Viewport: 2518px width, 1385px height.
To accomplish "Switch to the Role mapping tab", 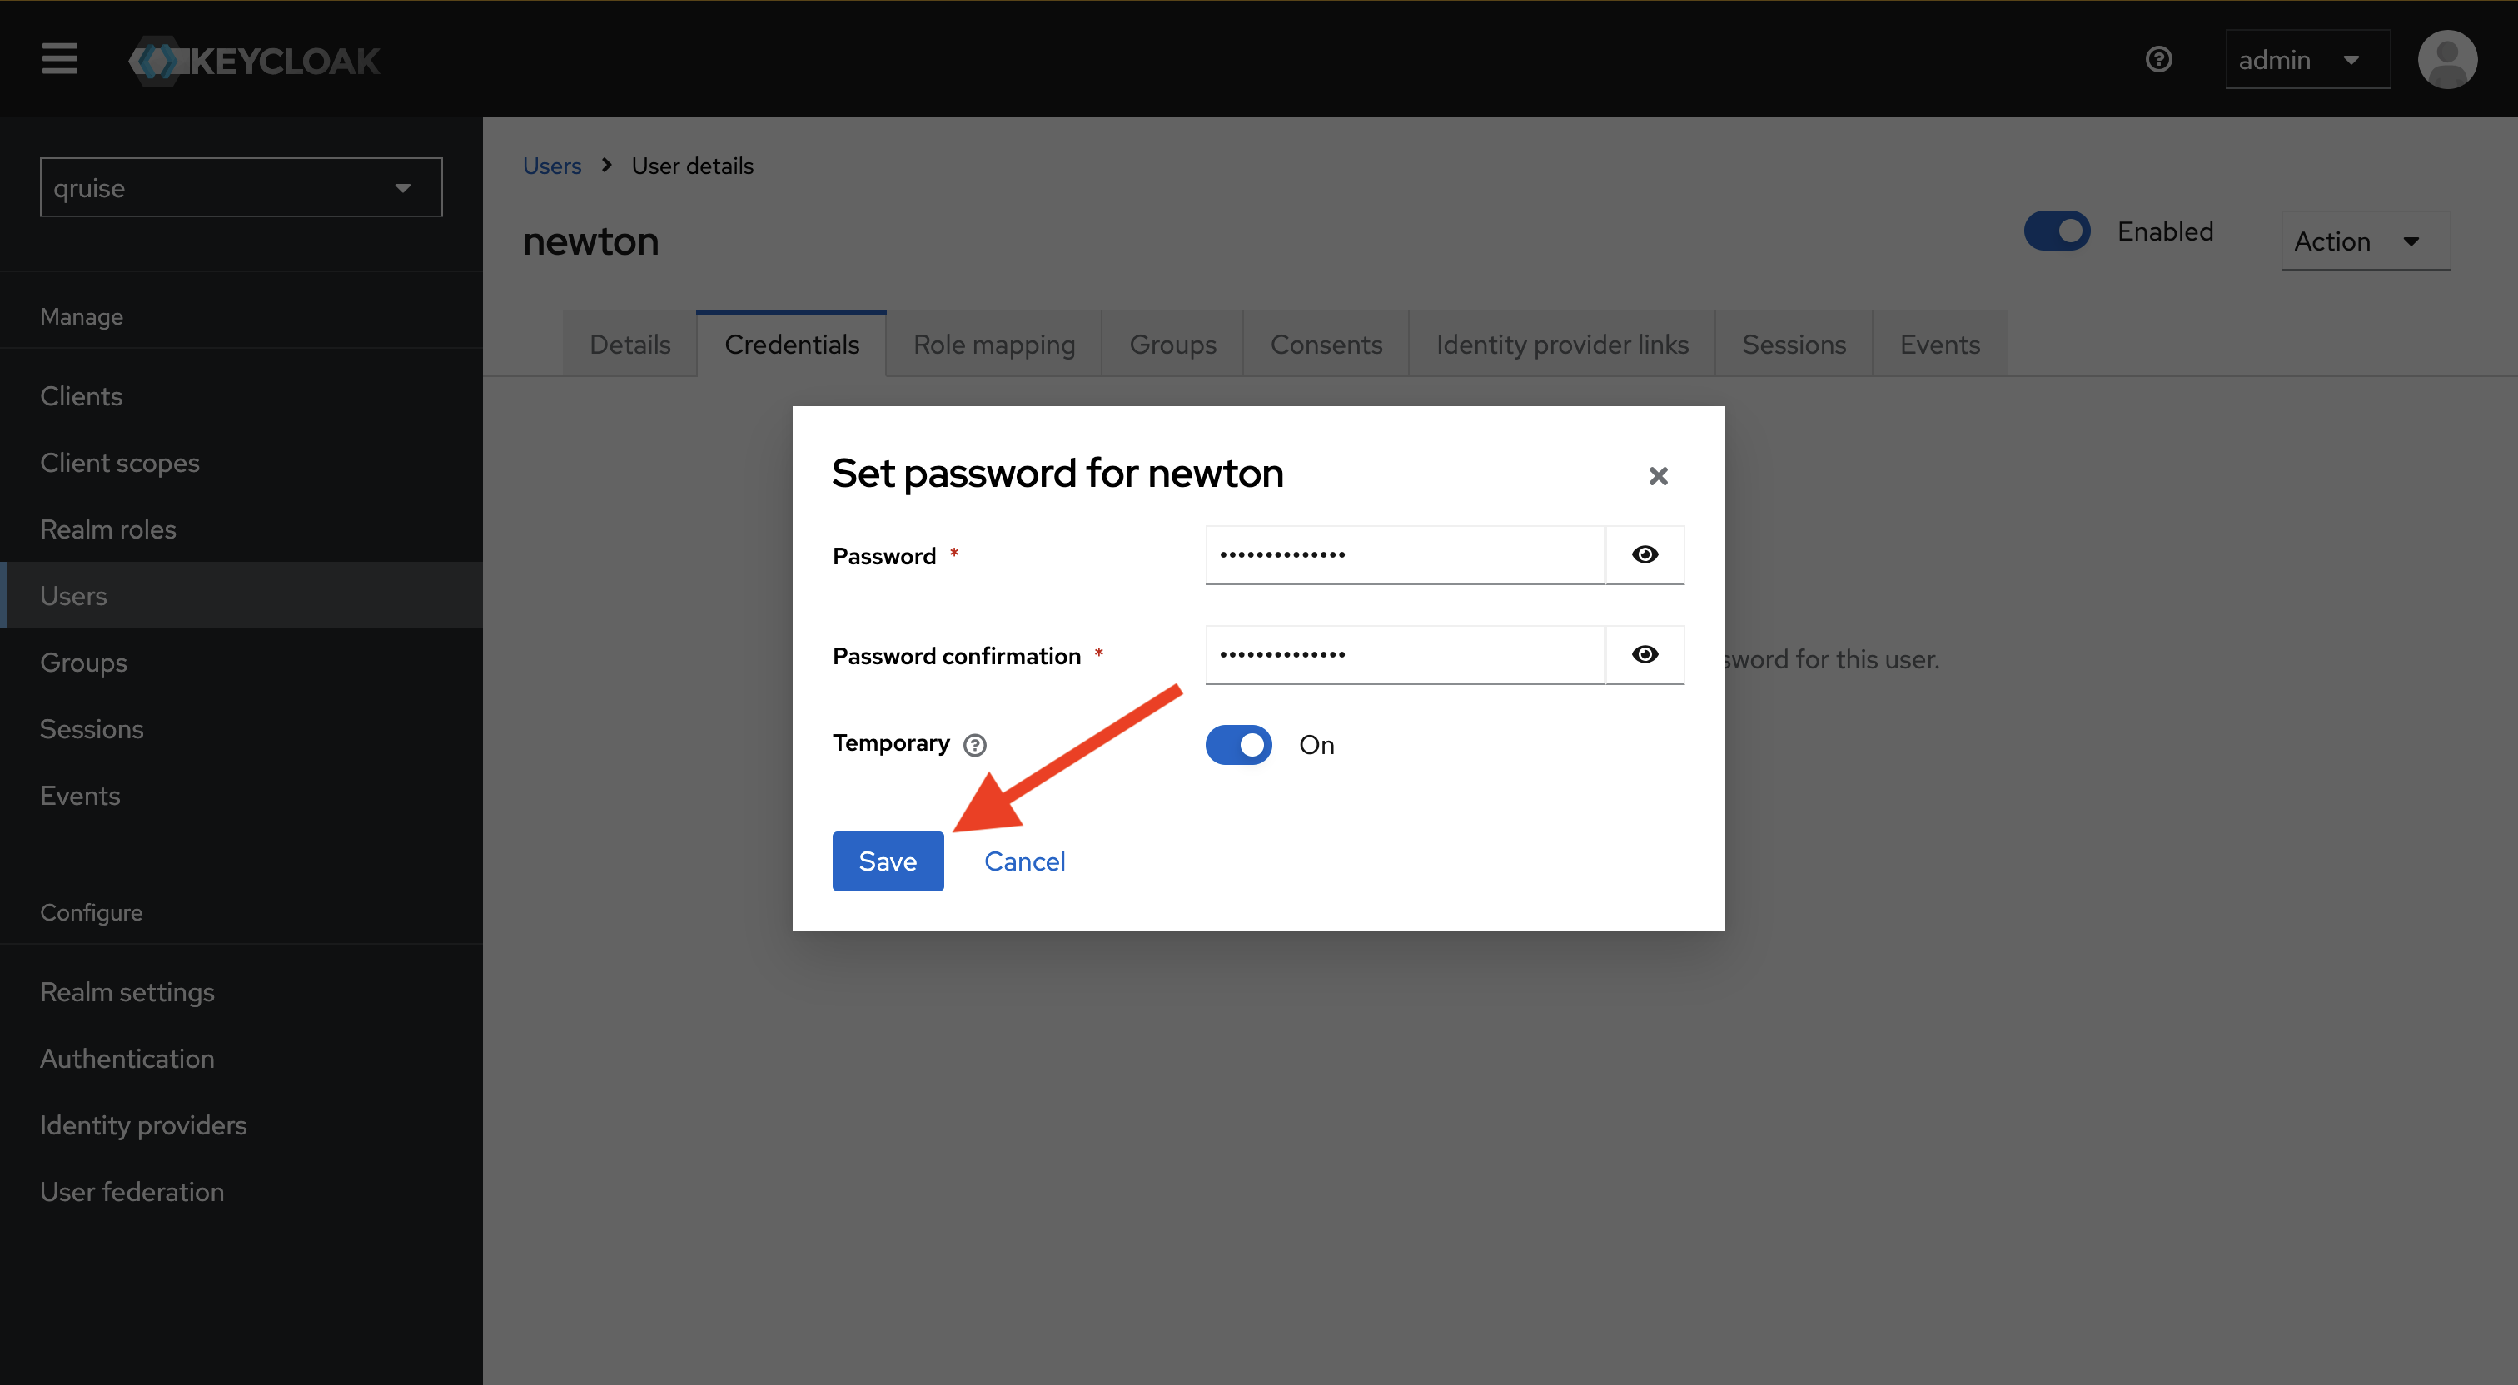I will (993, 344).
